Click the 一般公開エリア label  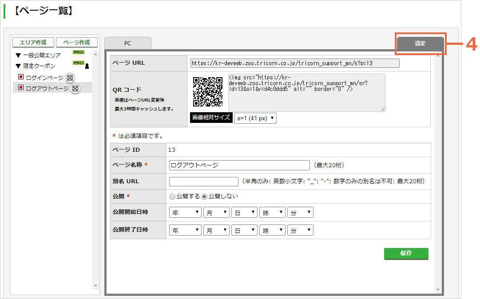[42, 55]
